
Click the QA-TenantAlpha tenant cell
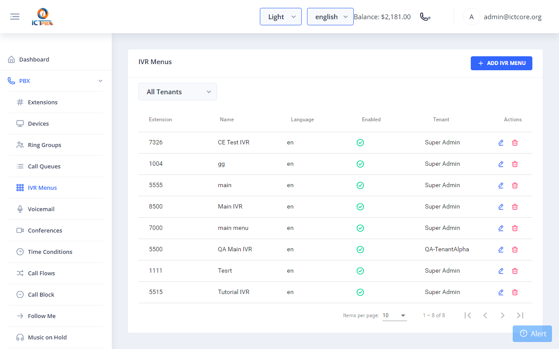(x=447, y=250)
